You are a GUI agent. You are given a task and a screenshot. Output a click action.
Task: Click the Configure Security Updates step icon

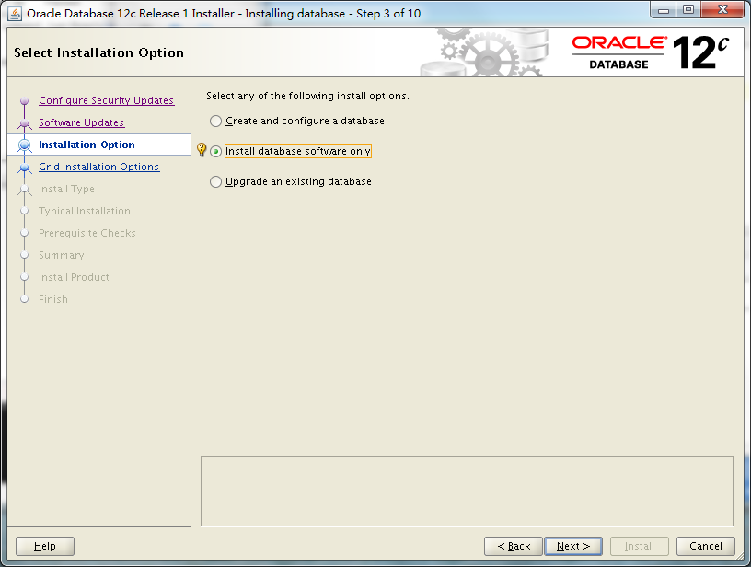pos(24,100)
